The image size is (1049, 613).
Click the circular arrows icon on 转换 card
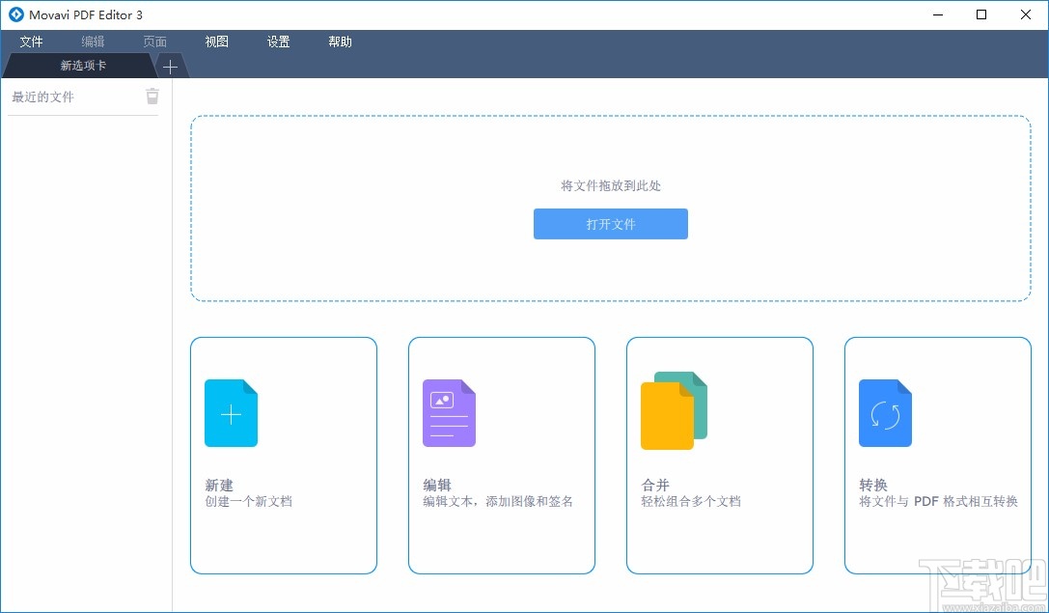pos(885,413)
